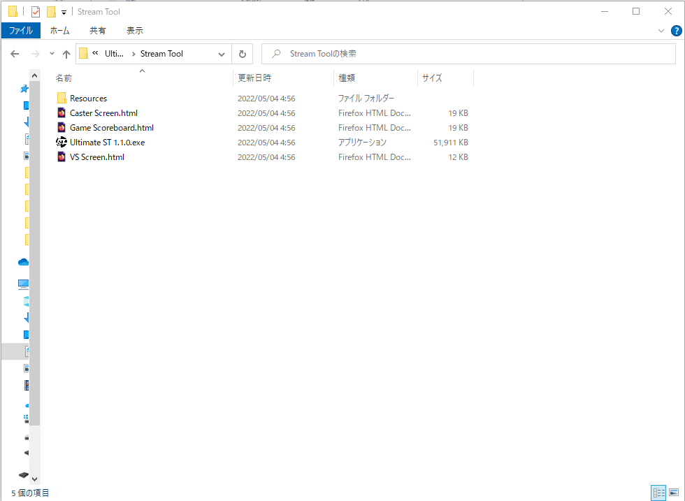Image resolution: width=685 pixels, height=501 pixels.
Task: Switch to large icons view layout
Action: click(674, 493)
